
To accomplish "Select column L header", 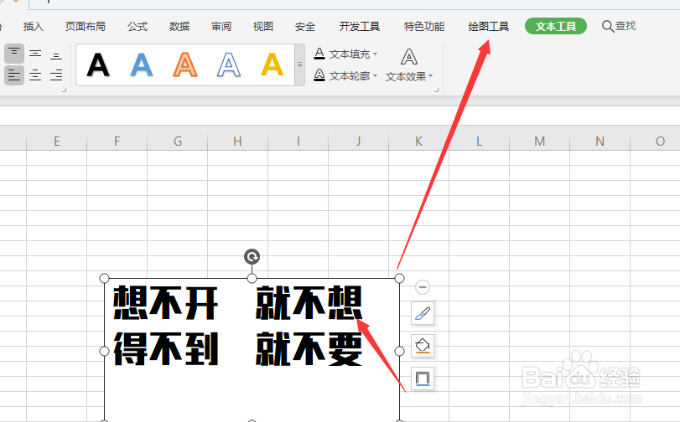I will (x=479, y=142).
